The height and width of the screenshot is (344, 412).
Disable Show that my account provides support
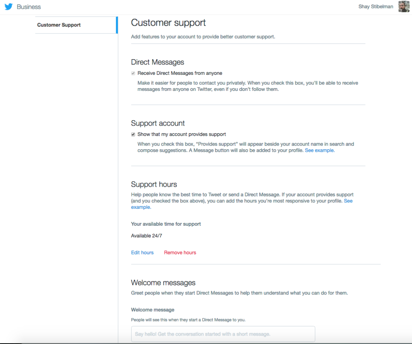[133, 134]
